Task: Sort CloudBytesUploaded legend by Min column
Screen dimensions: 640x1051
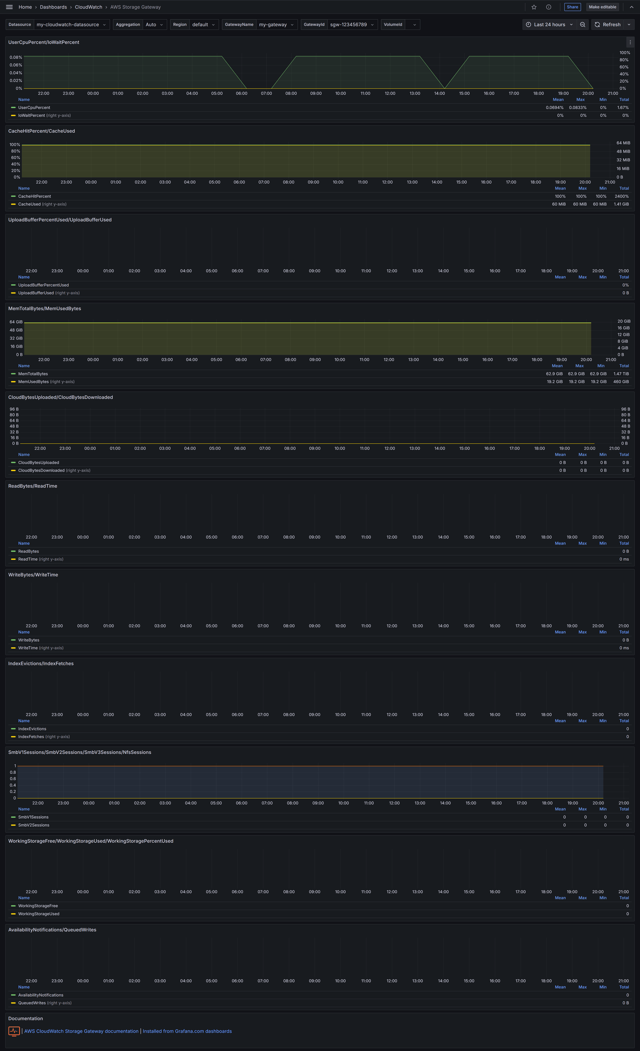Action: (603, 455)
